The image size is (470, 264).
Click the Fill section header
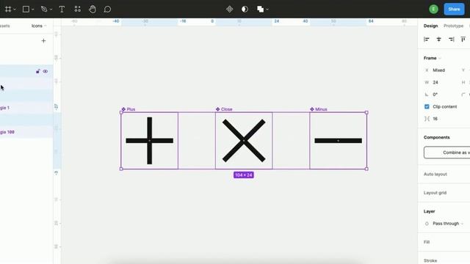click(x=427, y=242)
